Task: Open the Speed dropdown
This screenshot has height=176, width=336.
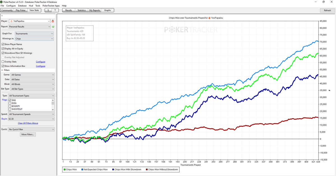Action: 31,114
